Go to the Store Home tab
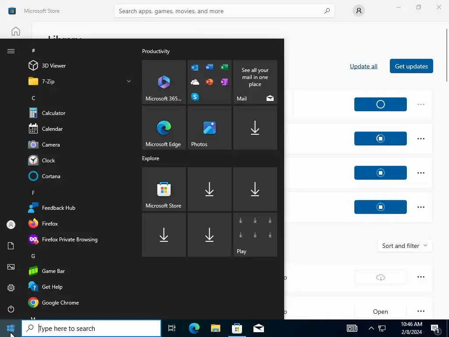The image size is (449, 337). (x=16, y=31)
